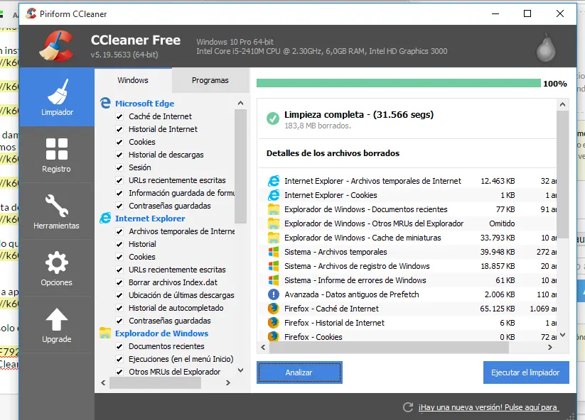Click folder icon of Otros MRUs result row
The image size is (585, 420).
(x=274, y=223)
